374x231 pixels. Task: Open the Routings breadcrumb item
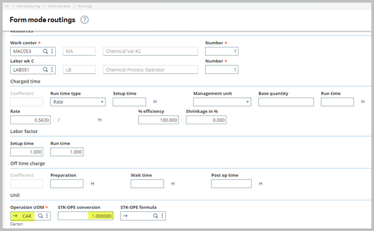tap(85, 6)
